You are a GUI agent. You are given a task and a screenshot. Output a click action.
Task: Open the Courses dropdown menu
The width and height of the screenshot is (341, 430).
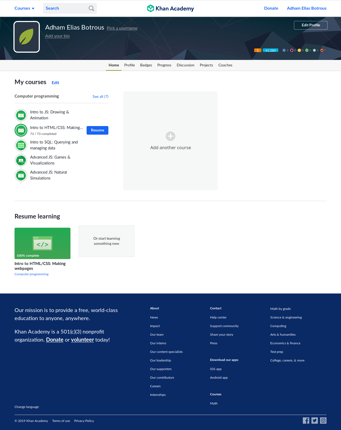[x=24, y=8]
